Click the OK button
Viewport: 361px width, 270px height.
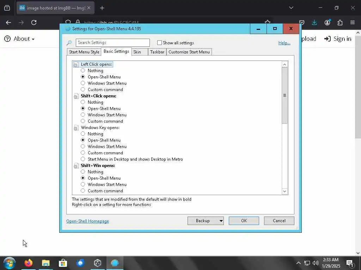(244, 221)
